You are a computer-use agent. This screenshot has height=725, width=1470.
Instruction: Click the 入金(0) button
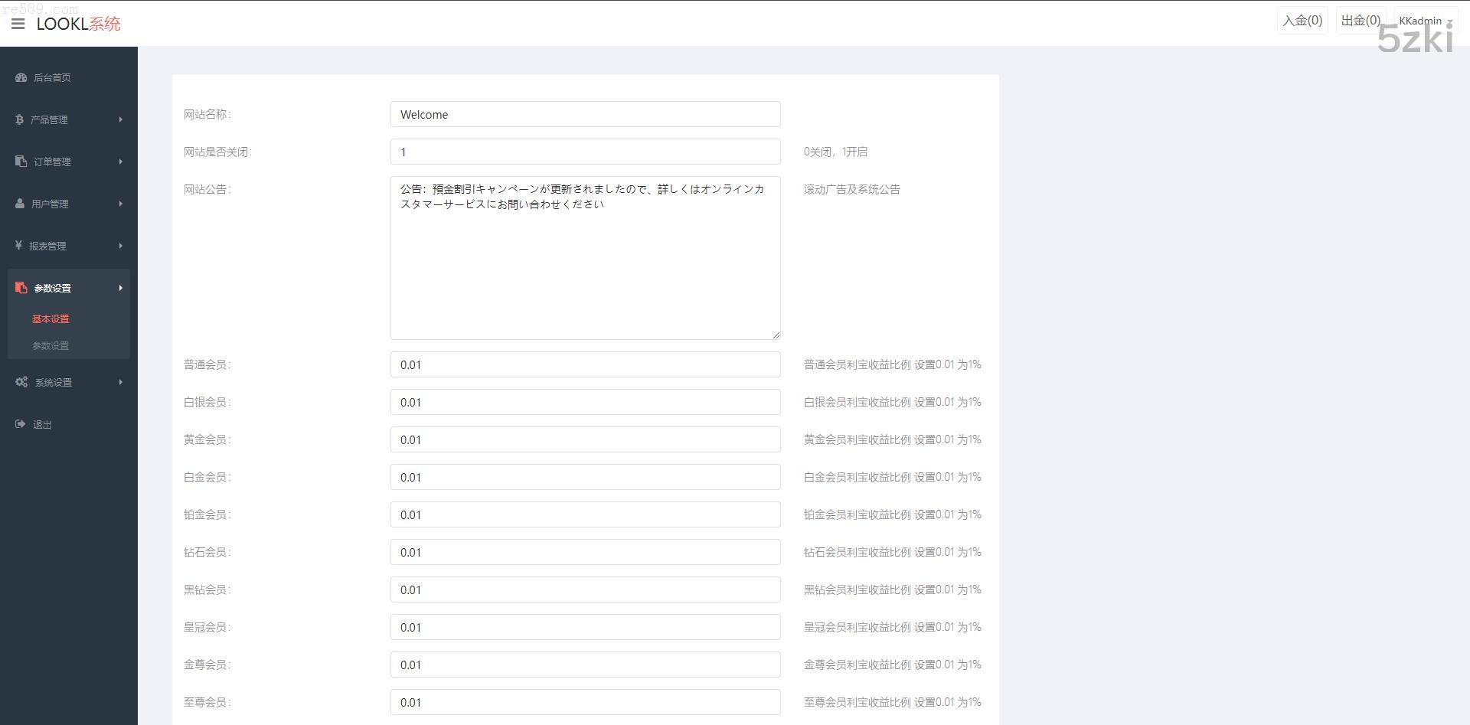(x=1302, y=21)
